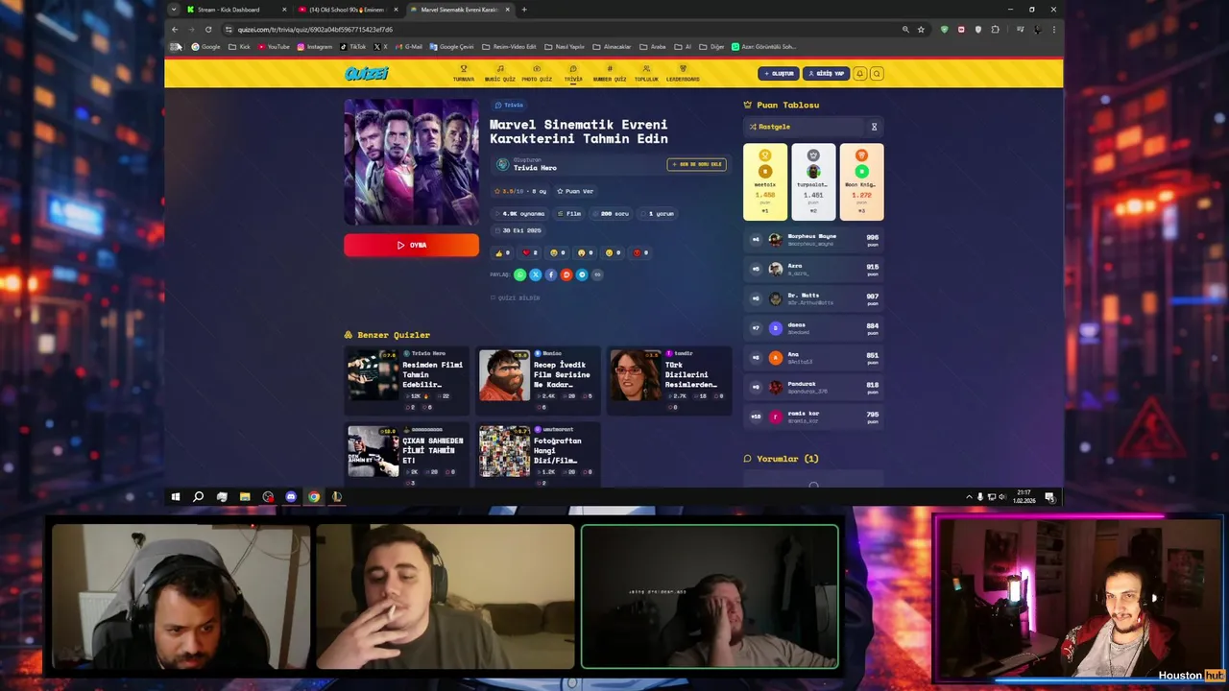Click the site search icon
Image resolution: width=1229 pixels, height=691 pixels.
[877, 74]
